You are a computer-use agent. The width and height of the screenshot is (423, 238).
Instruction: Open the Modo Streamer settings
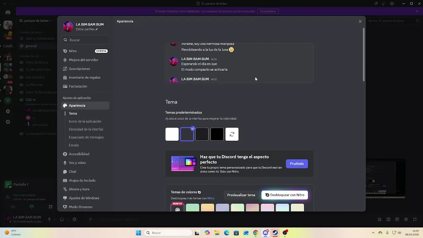point(85,207)
